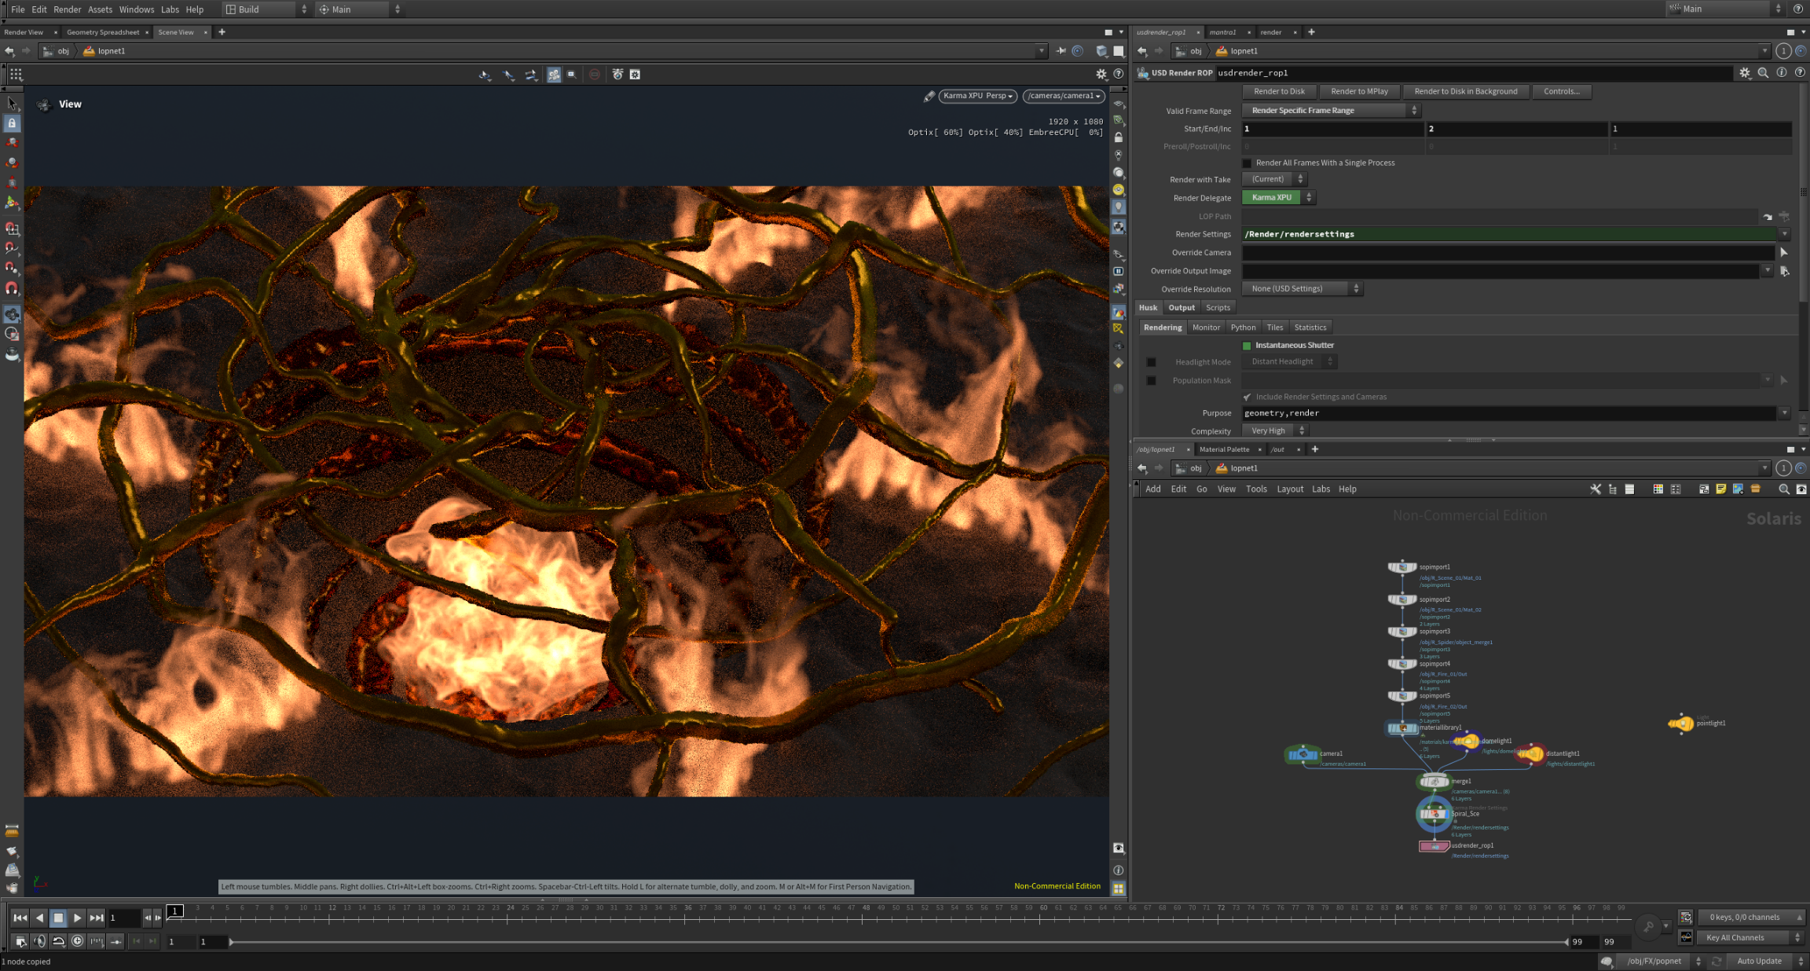
Task: Pick the Select arrow tool in viewport
Action: [12, 103]
